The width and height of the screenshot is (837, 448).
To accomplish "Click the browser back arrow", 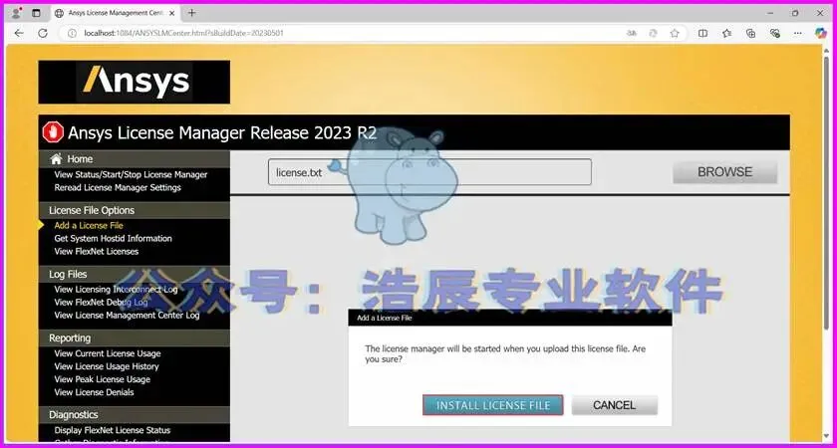I will 19,33.
